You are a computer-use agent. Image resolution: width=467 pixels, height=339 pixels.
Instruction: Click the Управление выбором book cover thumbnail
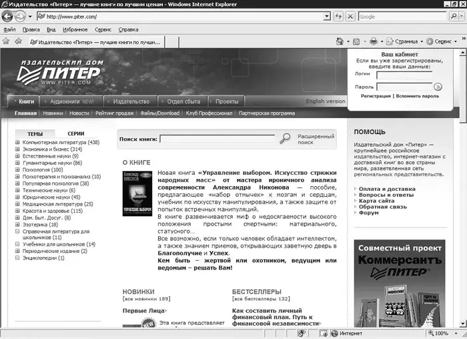click(x=137, y=194)
